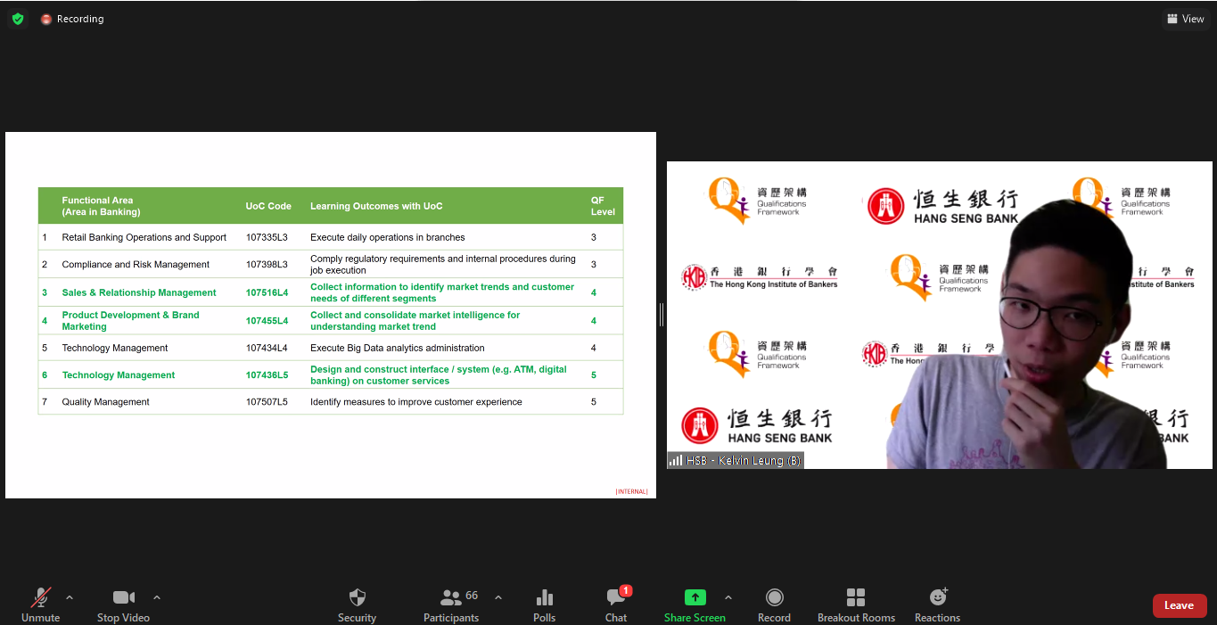Click 'Execute Big Data analytics administration' text
Screen dimensions: 1217x625
coord(398,348)
